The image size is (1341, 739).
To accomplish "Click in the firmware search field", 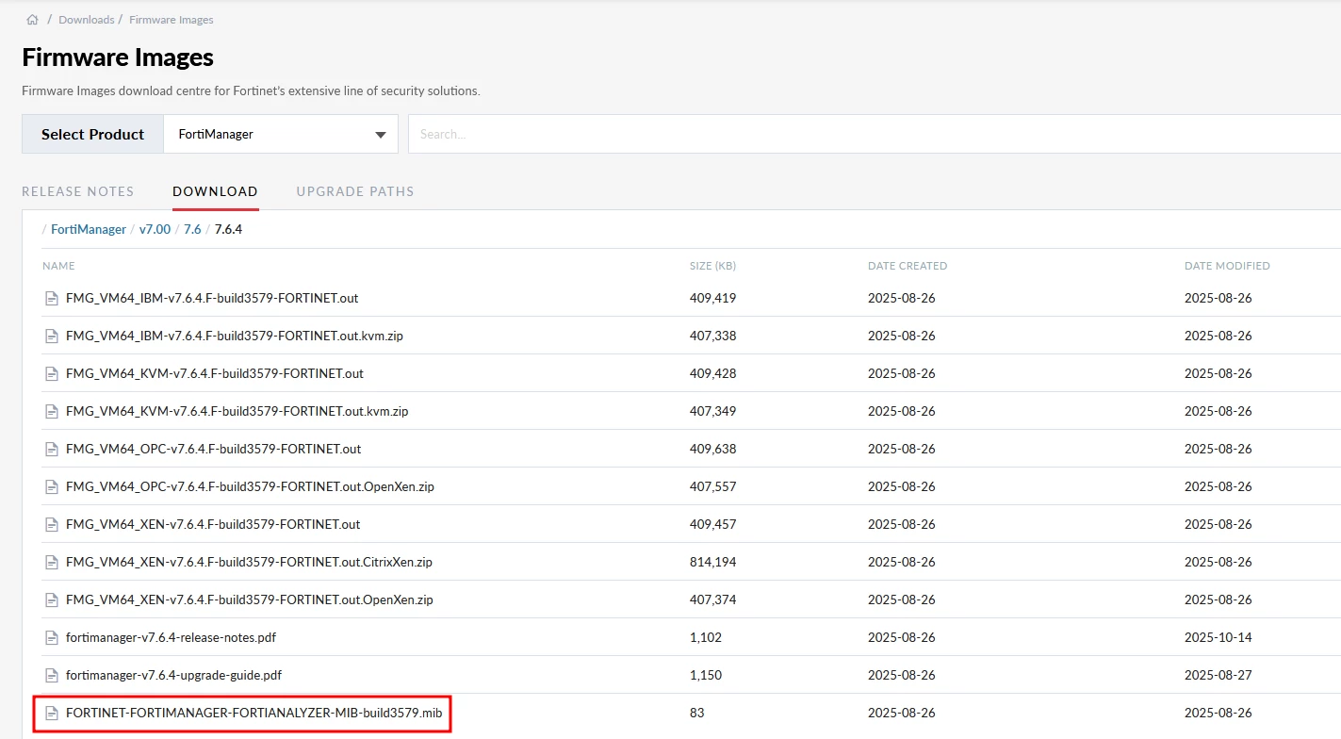I will tap(875, 134).
